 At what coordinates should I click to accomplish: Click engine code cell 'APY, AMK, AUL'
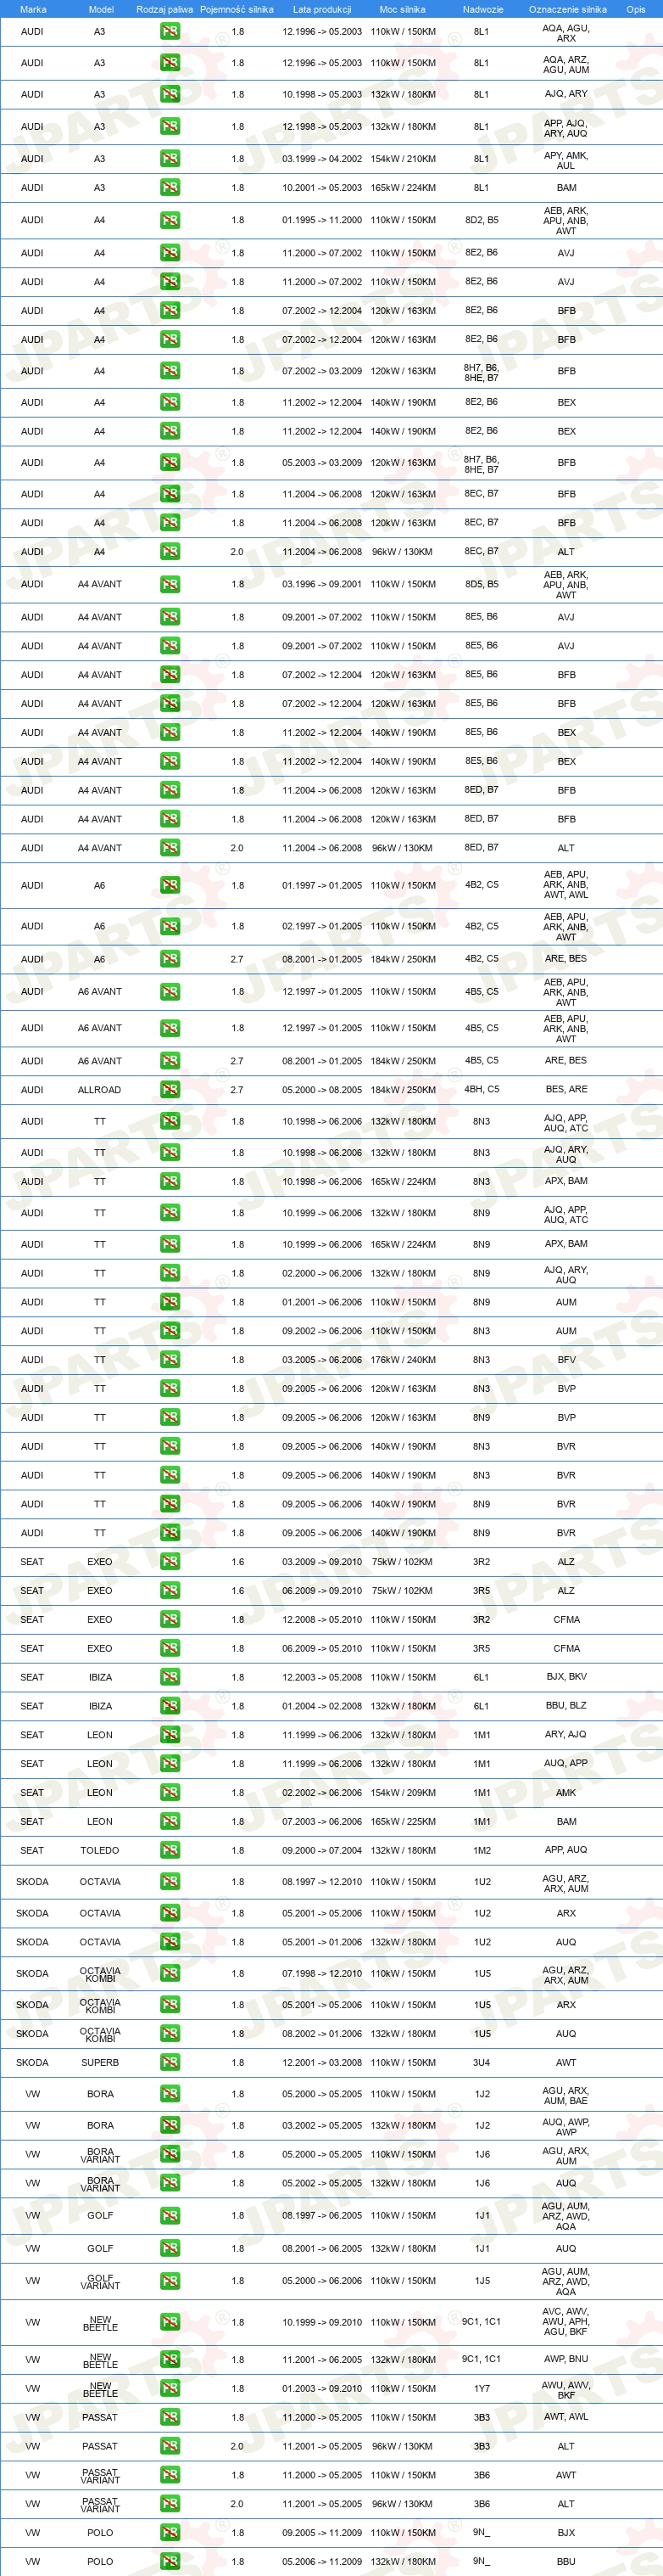tap(566, 161)
